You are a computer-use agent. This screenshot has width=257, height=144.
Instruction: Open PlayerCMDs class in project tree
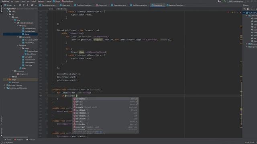tap(29, 43)
